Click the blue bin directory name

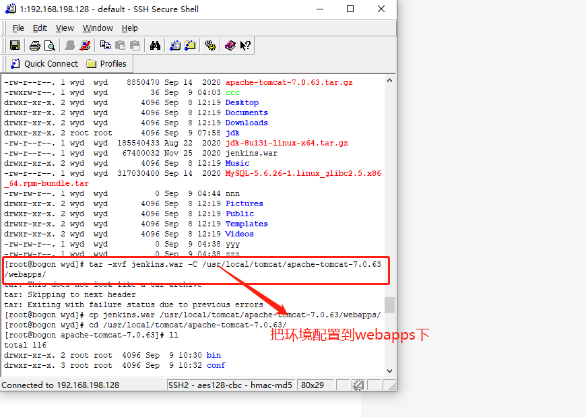pos(214,355)
